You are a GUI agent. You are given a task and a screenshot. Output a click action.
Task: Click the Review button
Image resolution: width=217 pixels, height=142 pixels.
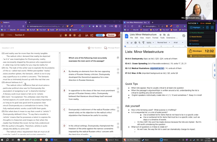(x=111, y=35)
